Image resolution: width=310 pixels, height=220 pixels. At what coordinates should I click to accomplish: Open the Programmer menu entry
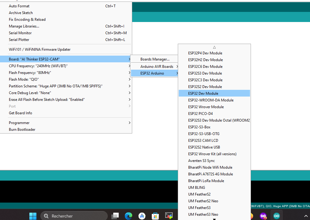point(66,123)
